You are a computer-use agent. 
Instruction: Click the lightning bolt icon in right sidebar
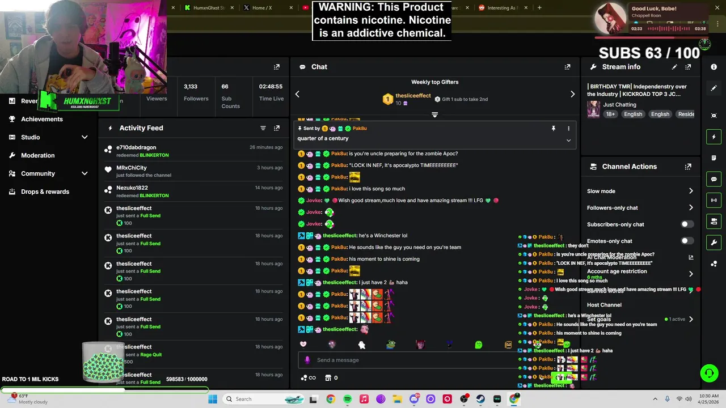point(714,137)
